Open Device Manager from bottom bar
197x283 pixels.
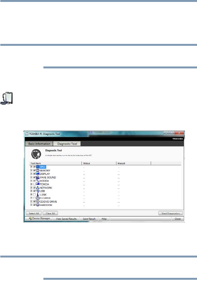(39, 218)
